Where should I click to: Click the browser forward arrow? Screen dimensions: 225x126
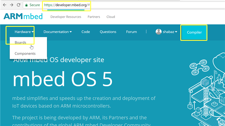[12, 5]
